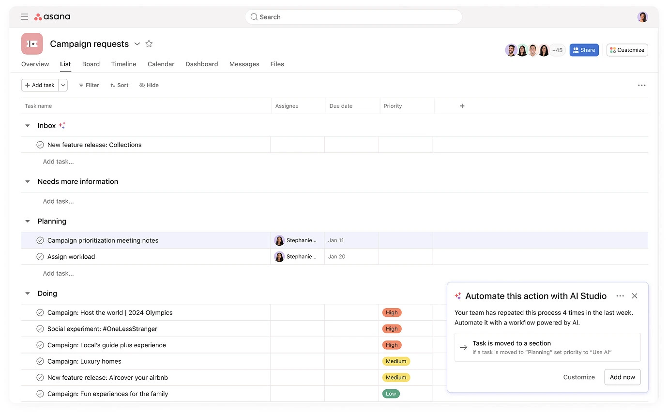668x414 pixels.
Task: Open the Filter options
Action: [89, 85]
